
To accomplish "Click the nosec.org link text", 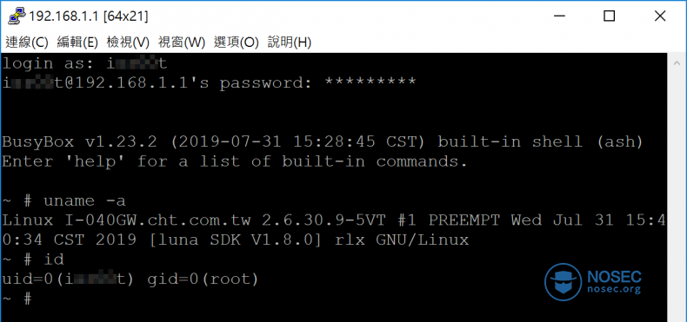I will pyautogui.click(x=613, y=289).
